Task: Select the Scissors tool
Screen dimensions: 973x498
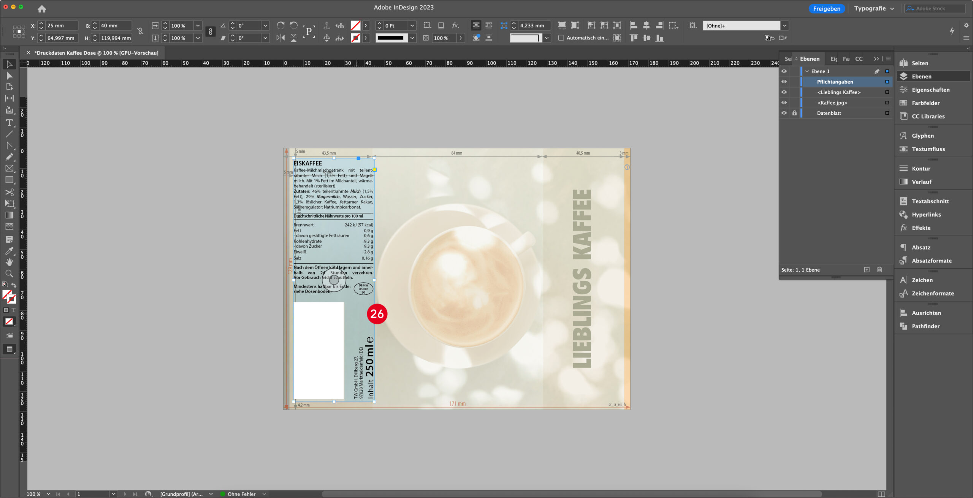Action: tap(10, 192)
